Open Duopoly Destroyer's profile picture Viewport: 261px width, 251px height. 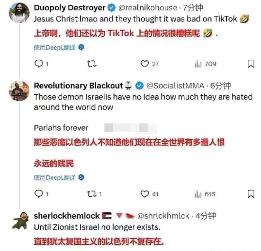pos(19,13)
